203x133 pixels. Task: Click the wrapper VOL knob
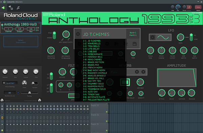pos(178,7)
